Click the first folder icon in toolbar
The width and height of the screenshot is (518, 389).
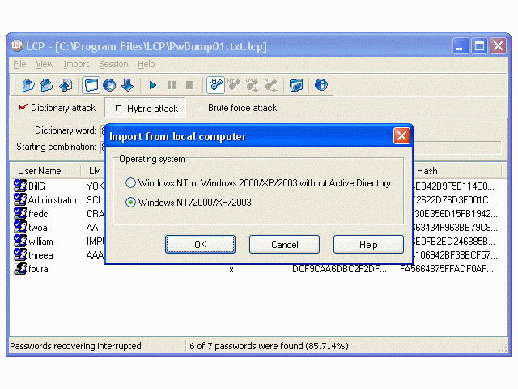pyautogui.click(x=28, y=85)
